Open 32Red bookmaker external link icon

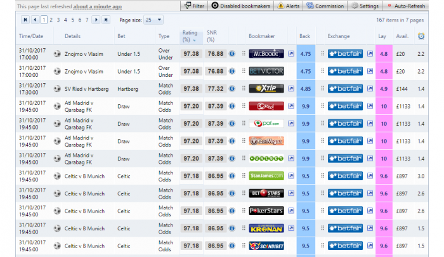(291, 106)
